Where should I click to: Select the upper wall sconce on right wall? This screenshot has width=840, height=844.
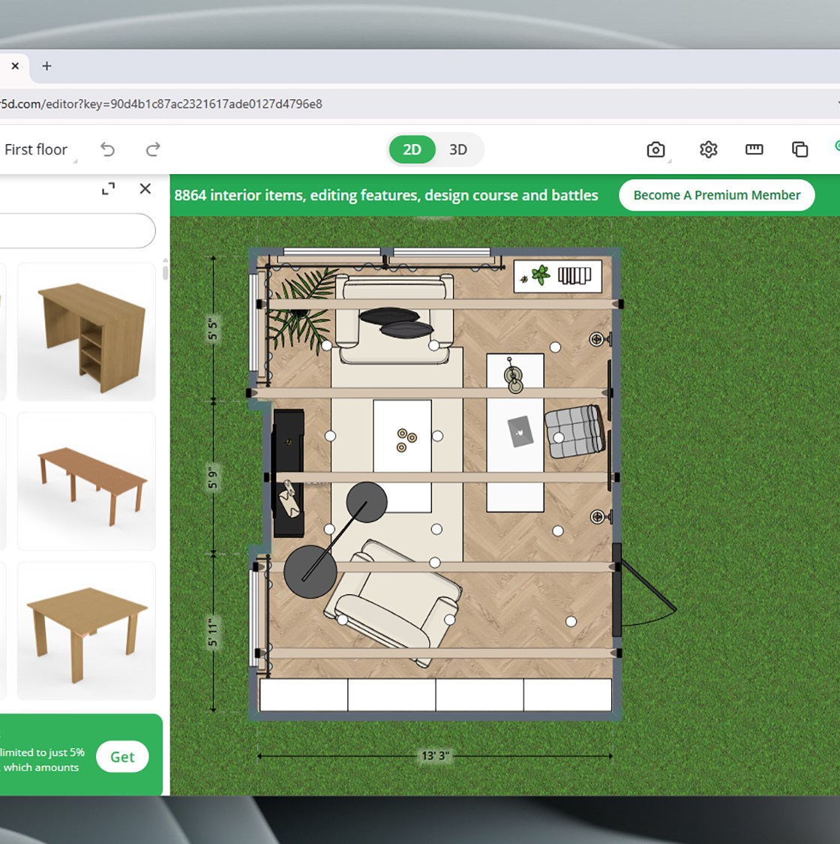[x=599, y=339]
